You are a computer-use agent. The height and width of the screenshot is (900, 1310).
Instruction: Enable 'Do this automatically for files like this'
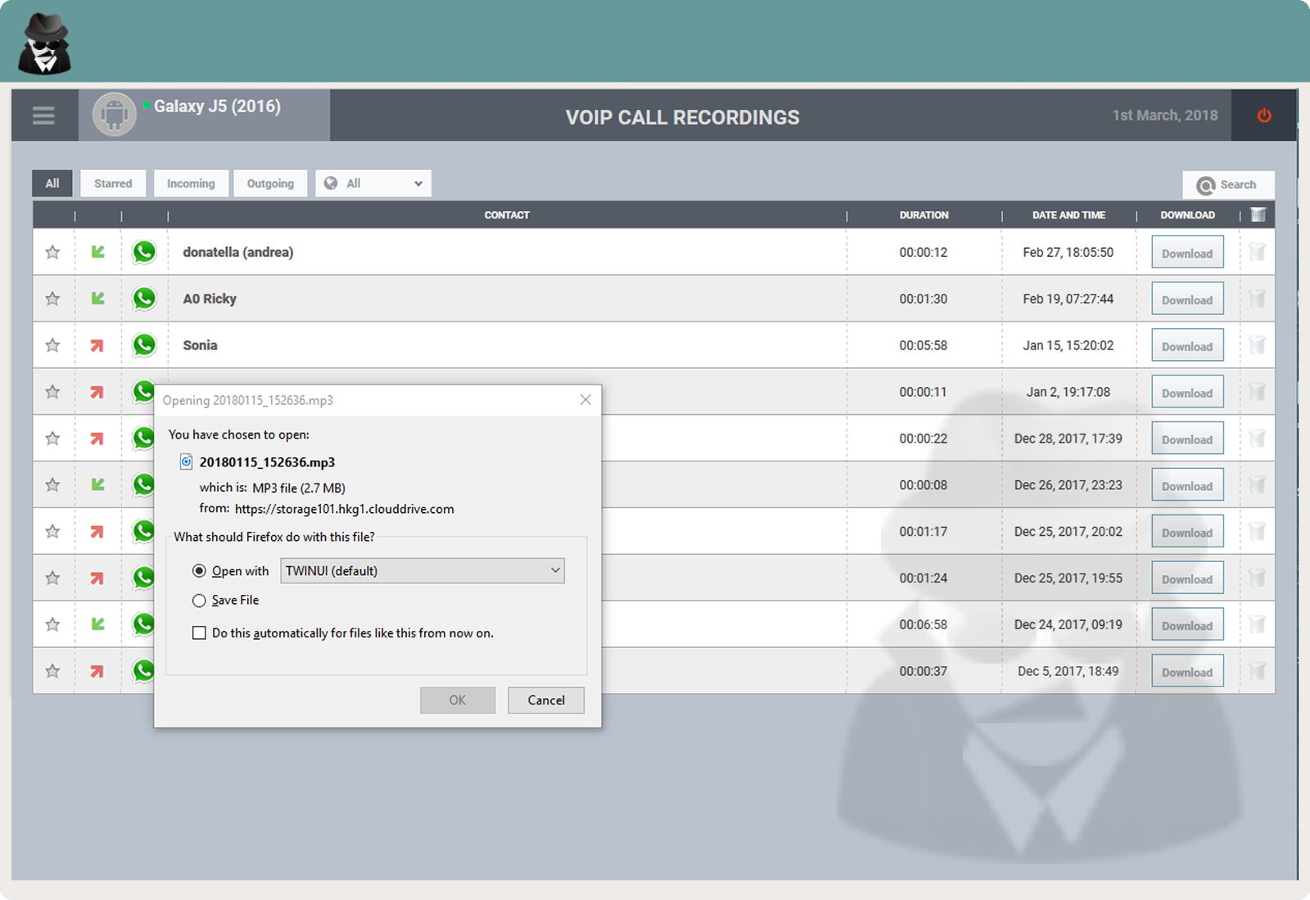199,632
